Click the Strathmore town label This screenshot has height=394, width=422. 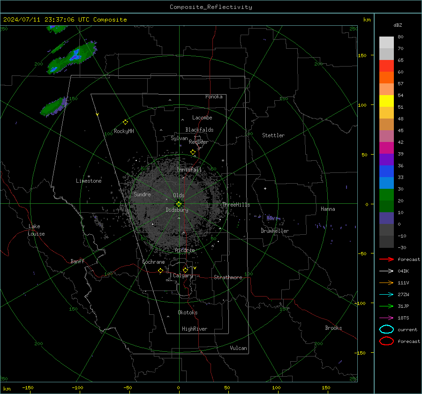pyautogui.click(x=228, y=277)
